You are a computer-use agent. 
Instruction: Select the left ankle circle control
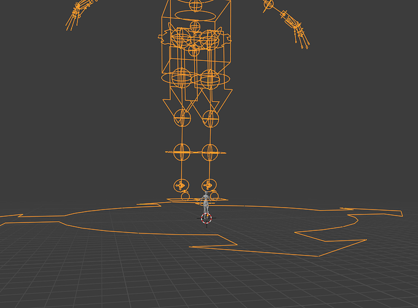[x=181, y=185]
